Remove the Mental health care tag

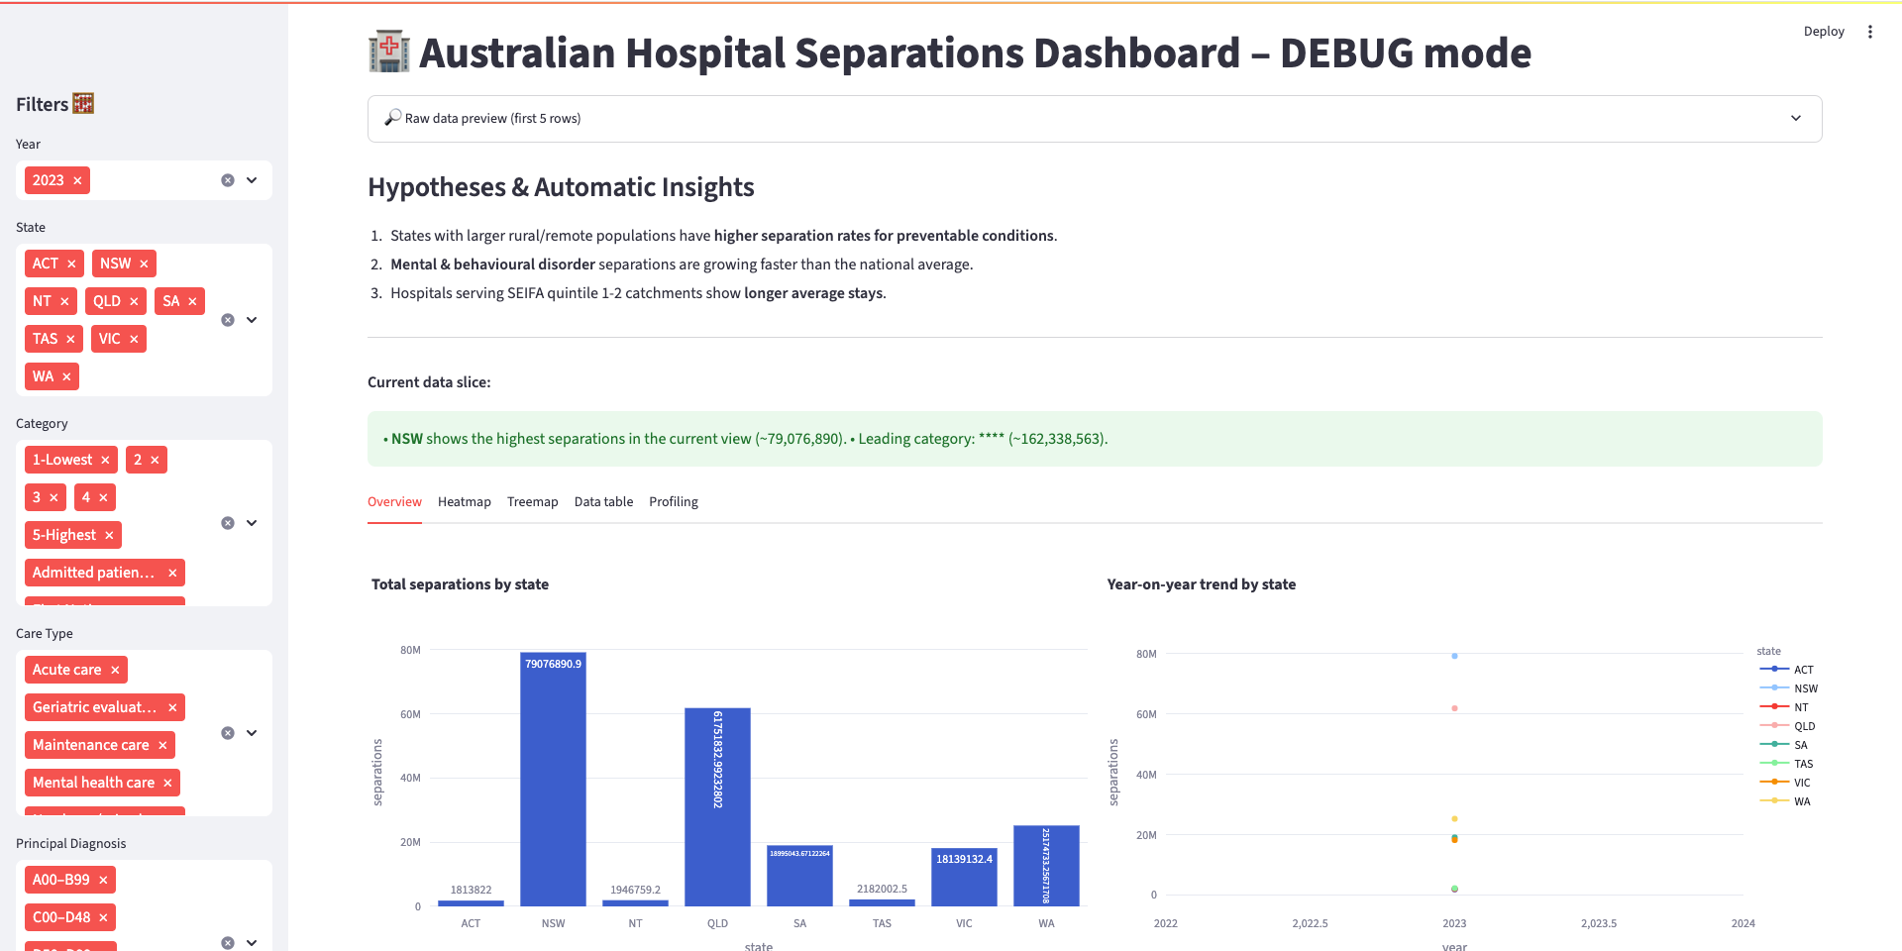[x=167, y=783]
